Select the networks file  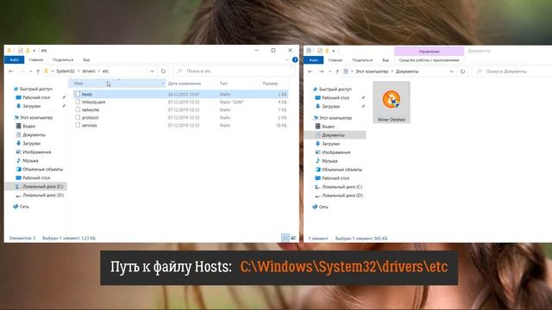pos(180,109)
